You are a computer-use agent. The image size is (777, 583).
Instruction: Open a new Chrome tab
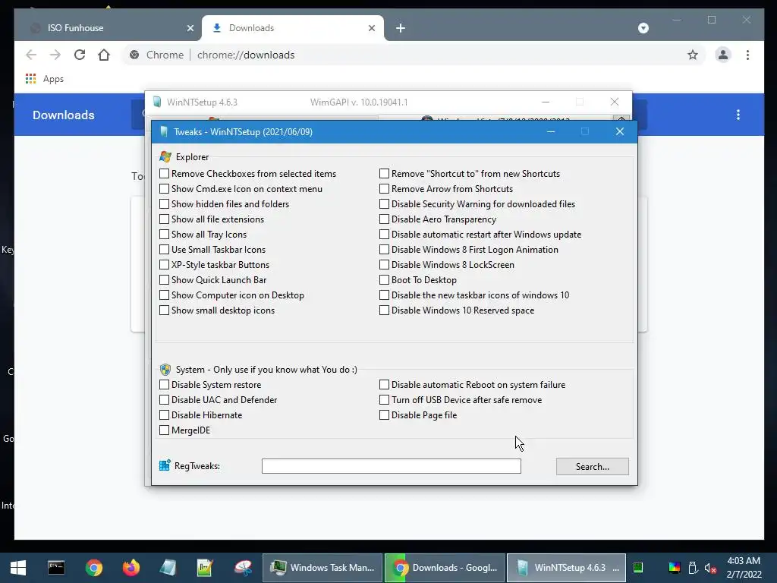(x=401, y=28)
